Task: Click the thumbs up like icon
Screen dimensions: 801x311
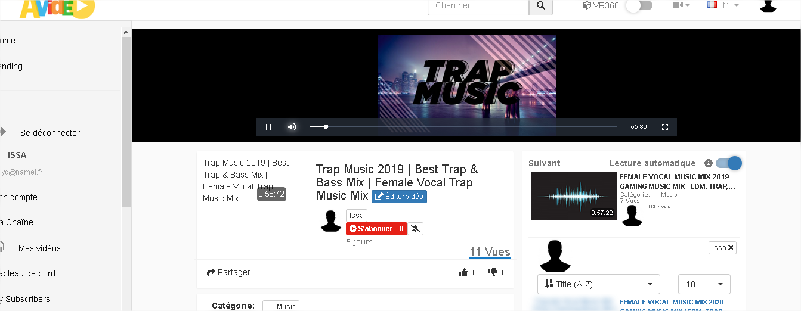Action: click(463, 272)
